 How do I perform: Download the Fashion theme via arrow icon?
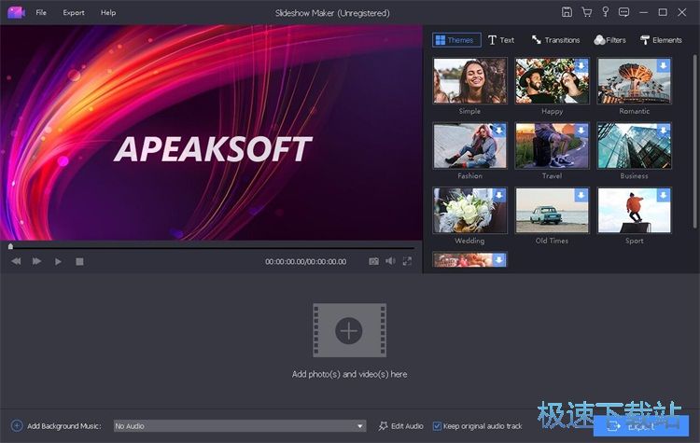pos(499,131)
